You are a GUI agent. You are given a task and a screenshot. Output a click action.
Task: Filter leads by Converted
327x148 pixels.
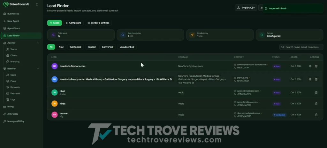coord(107,47)
